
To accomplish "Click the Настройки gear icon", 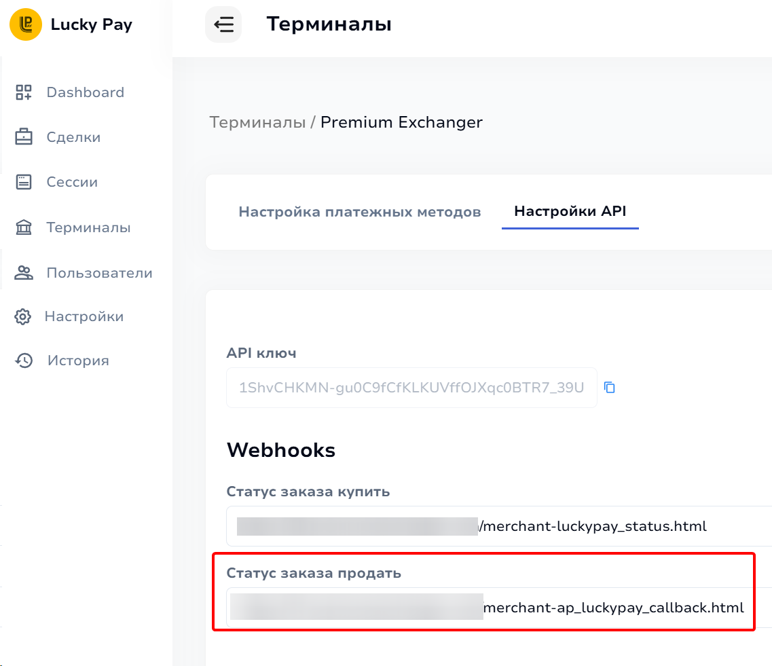I will point(23,316).
